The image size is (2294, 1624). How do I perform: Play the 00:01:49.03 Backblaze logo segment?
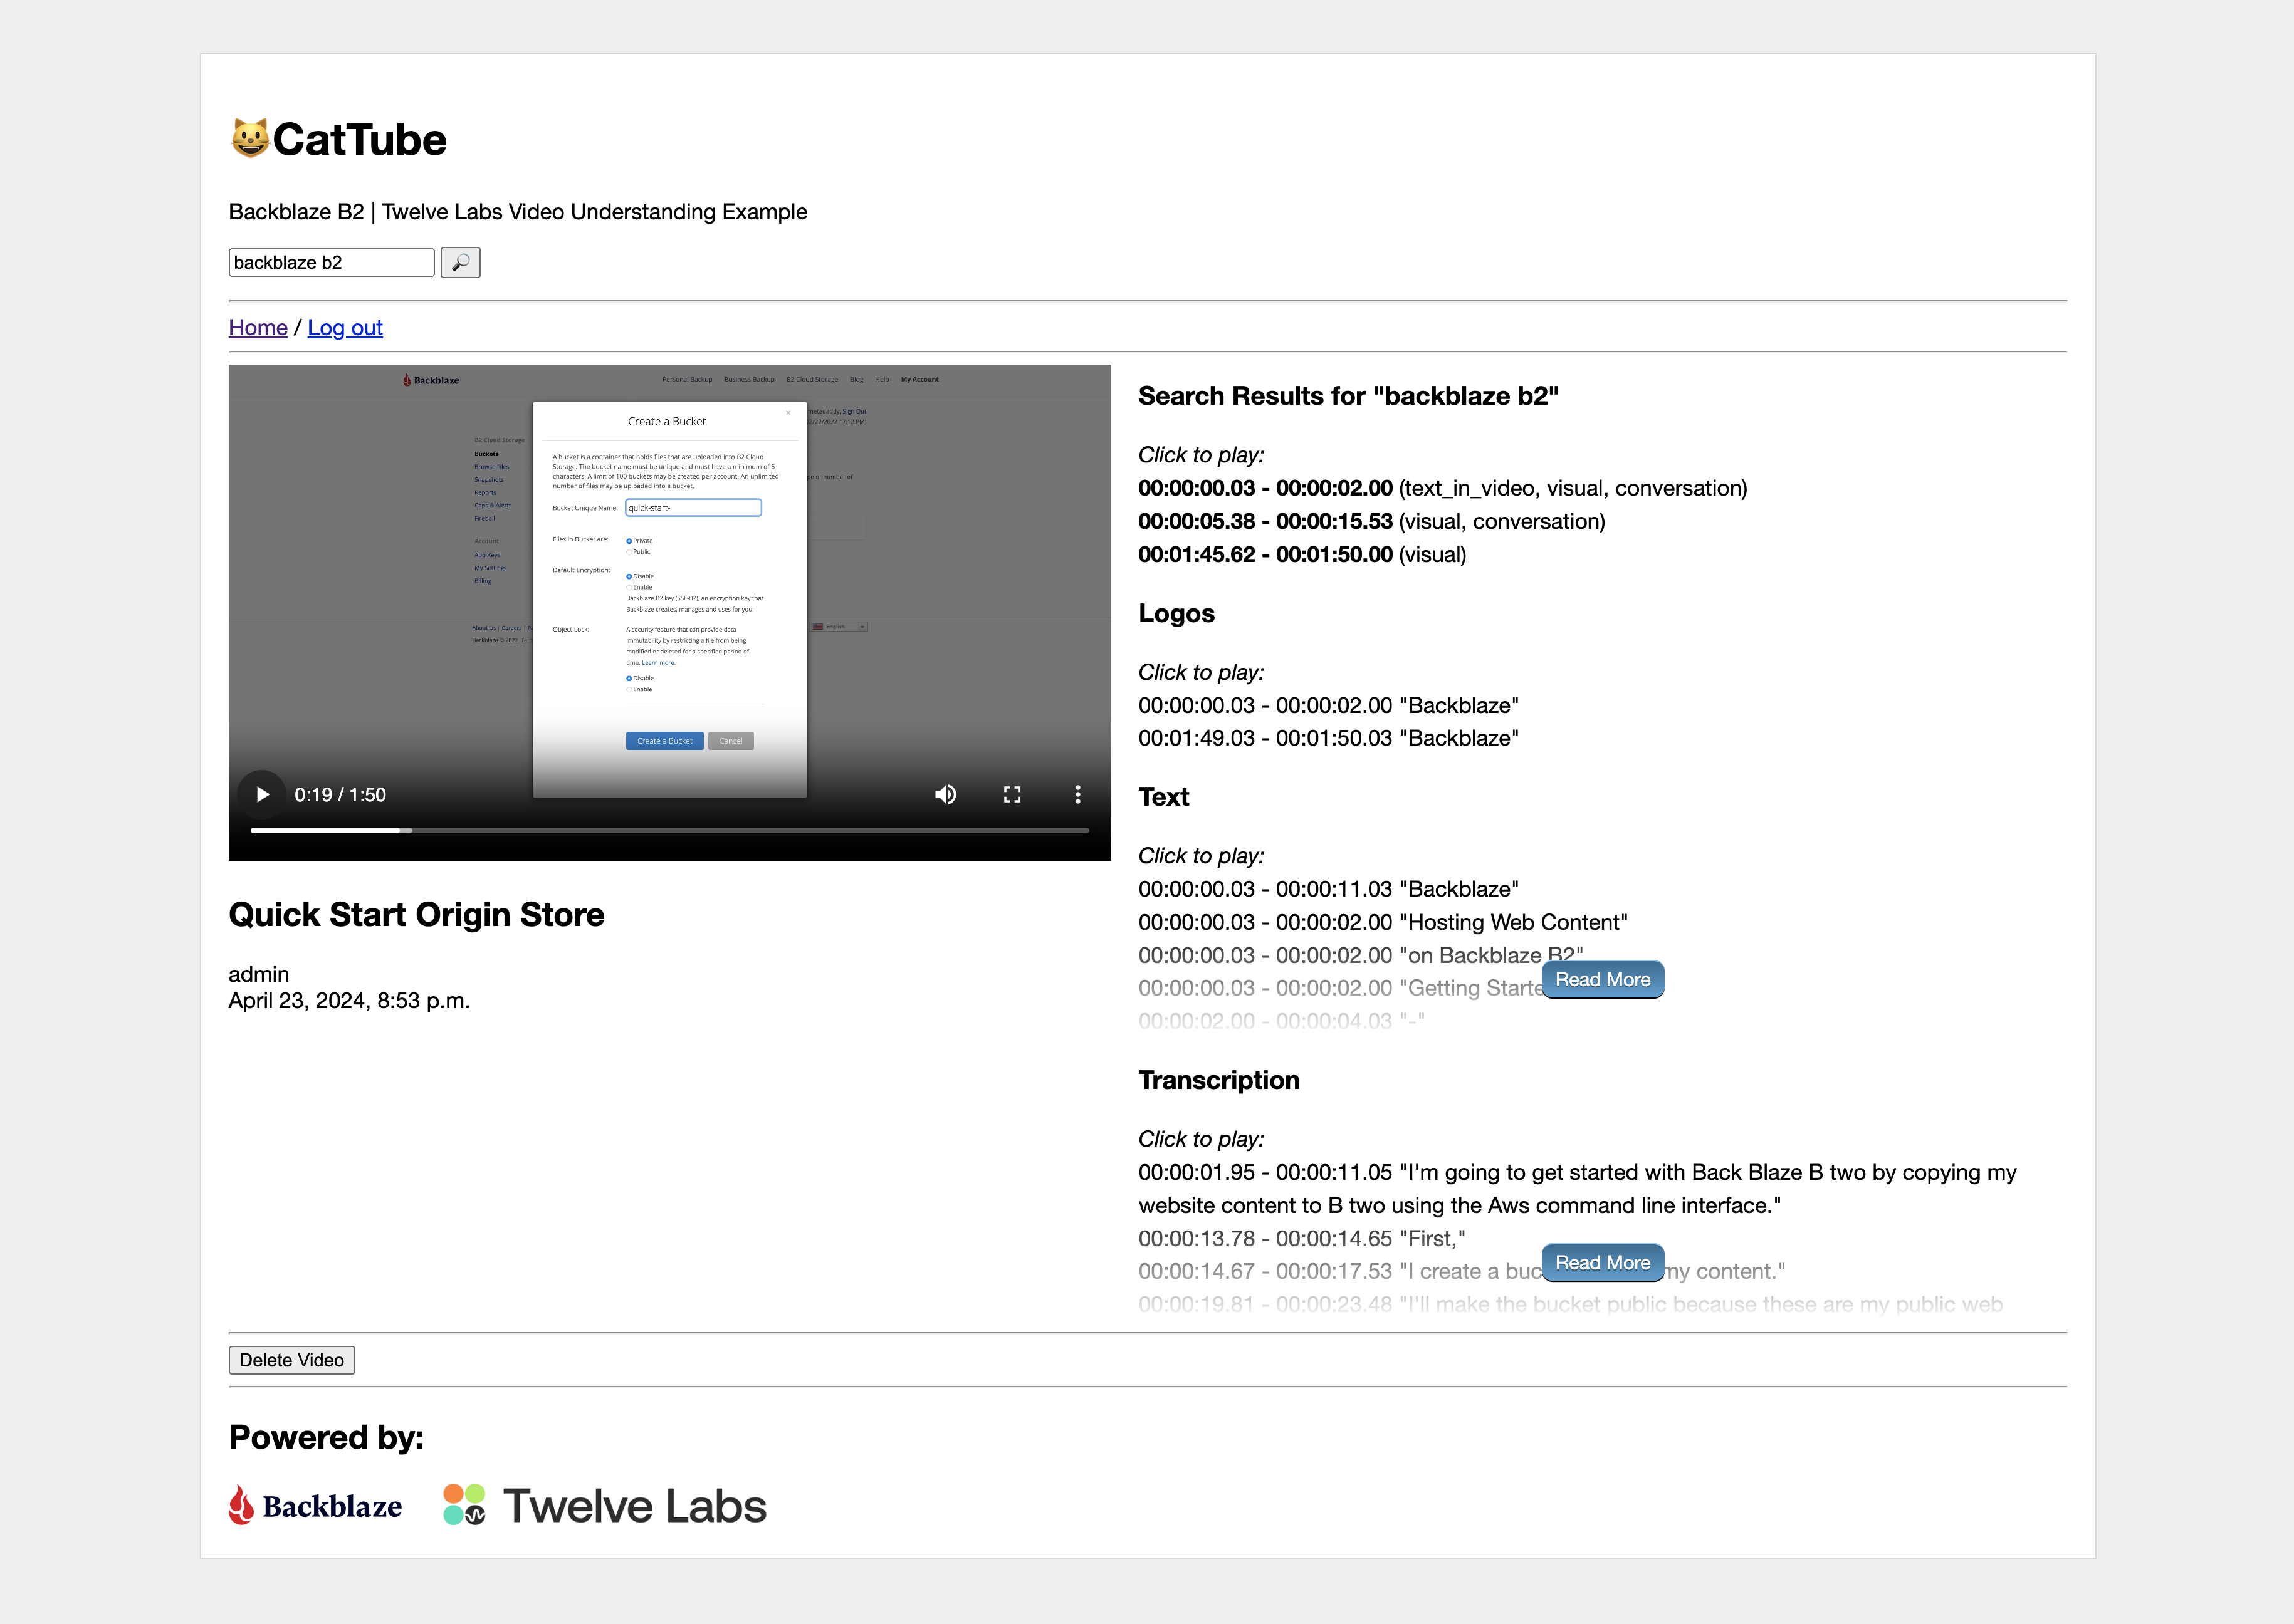(1328, 738)
